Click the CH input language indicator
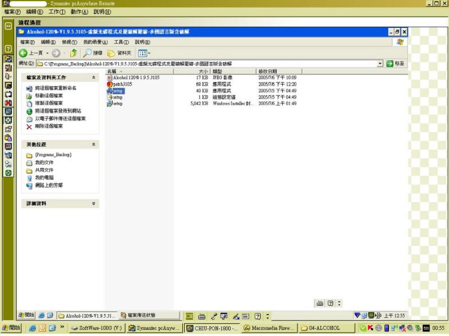 point(189,316)
